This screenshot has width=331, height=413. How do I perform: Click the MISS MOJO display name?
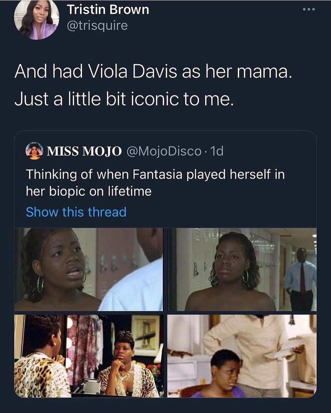(x=84, y=151)
